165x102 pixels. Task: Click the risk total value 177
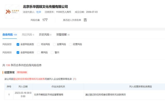[x=45, y=20]
